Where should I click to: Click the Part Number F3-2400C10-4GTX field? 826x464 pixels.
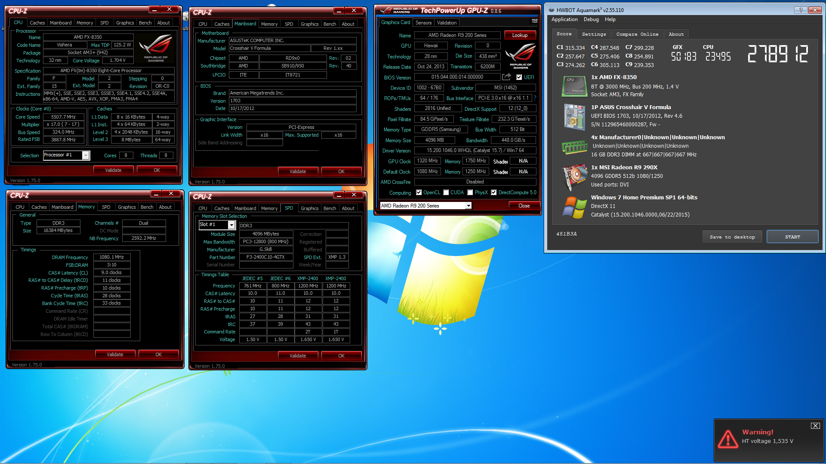coord(265,257)
